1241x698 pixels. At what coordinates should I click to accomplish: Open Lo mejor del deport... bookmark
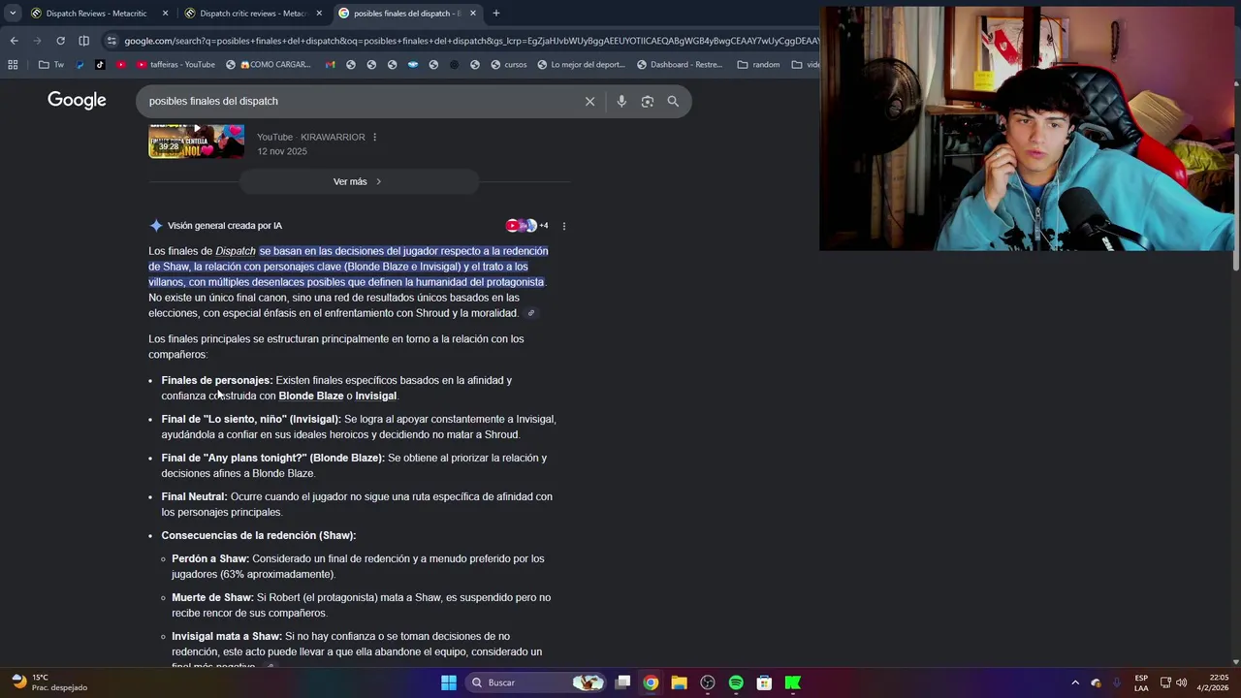coord(581,65)
